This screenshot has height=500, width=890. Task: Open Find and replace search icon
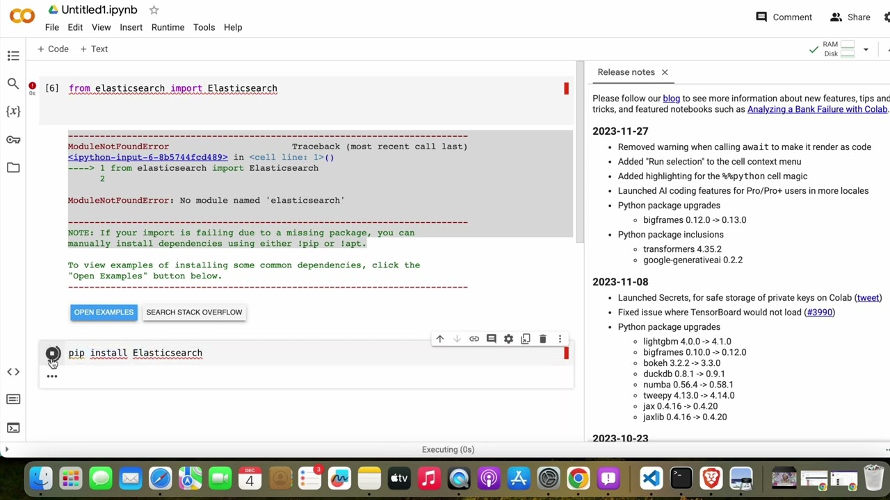click(x=13, y=84)
